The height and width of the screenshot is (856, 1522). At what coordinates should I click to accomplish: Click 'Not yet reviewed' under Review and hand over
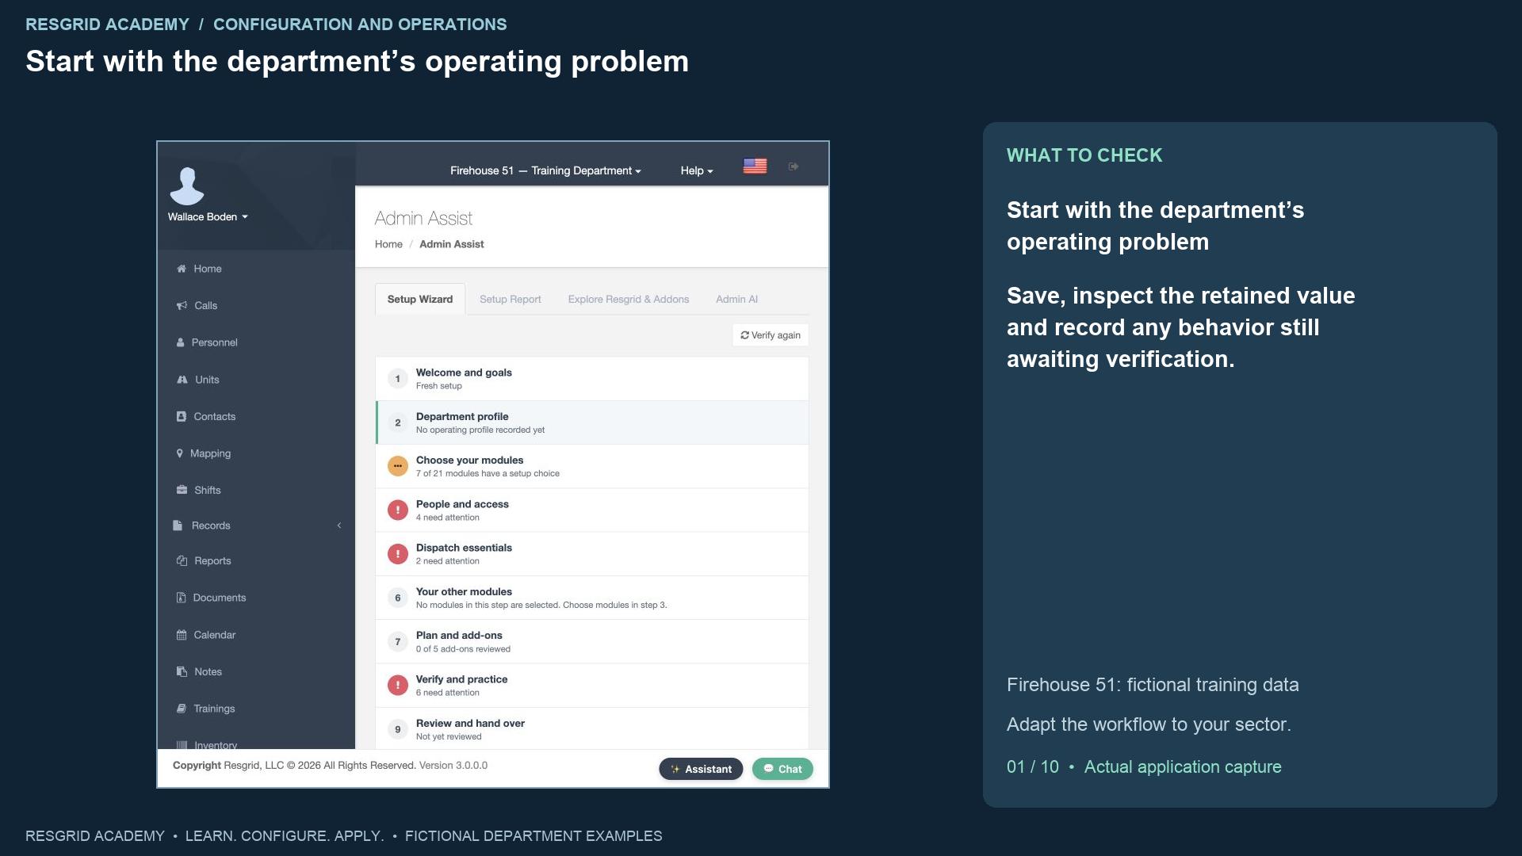click(x=449, y=736)
